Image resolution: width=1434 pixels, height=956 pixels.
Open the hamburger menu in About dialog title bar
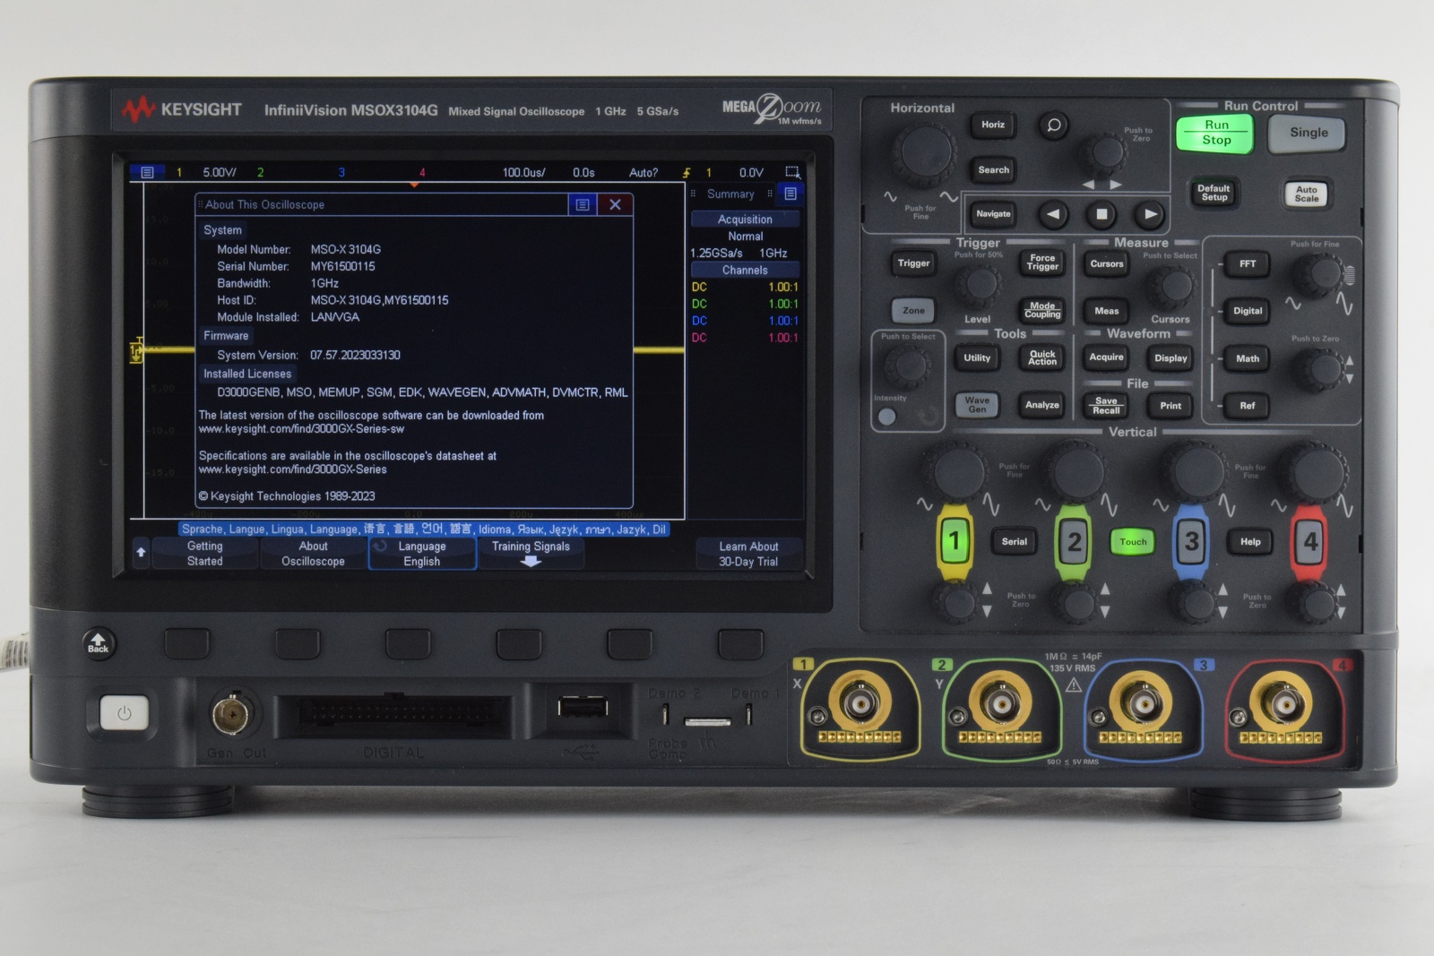[583, 204]
